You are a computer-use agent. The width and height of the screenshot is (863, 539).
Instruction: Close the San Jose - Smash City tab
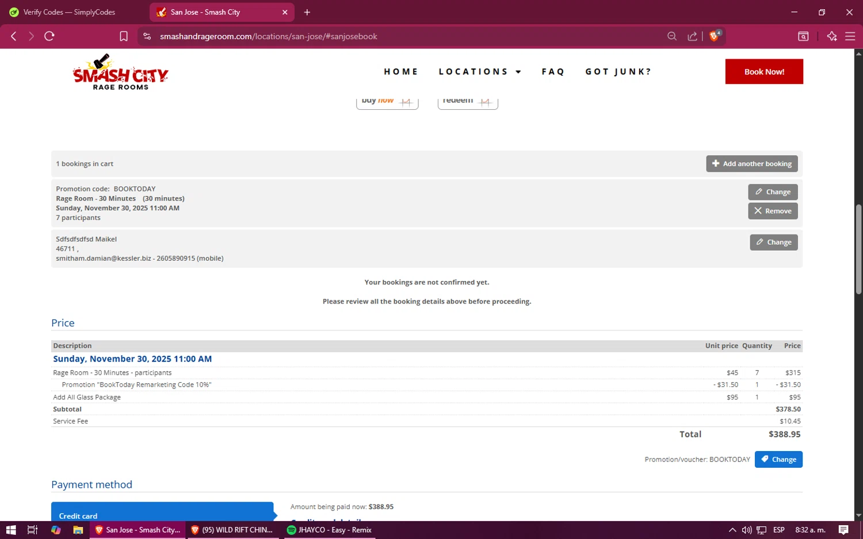285,12
